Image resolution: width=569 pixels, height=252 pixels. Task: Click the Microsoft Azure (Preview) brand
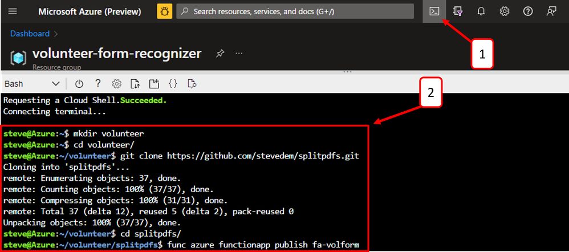(x=90, y=11)
